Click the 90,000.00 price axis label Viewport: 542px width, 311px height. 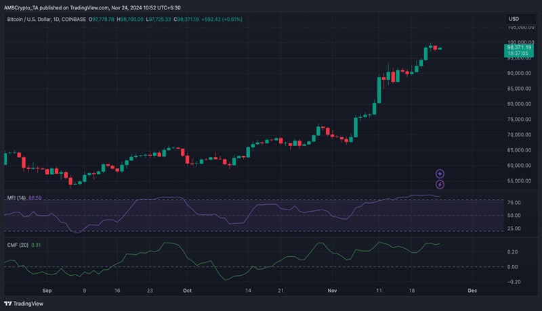pos(519,73)
